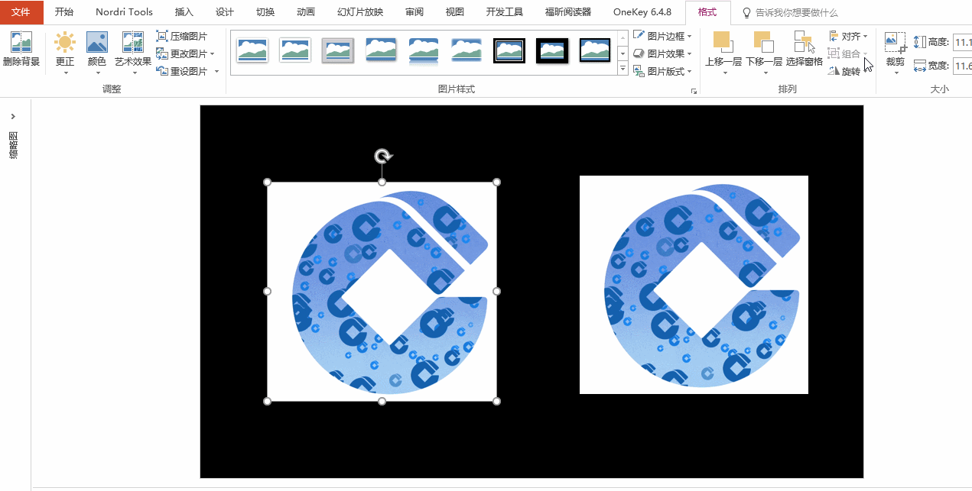This screenshot has width=972, height=491.
Task: Expand the picture styles gallery
Action: [x=623, y=69]
